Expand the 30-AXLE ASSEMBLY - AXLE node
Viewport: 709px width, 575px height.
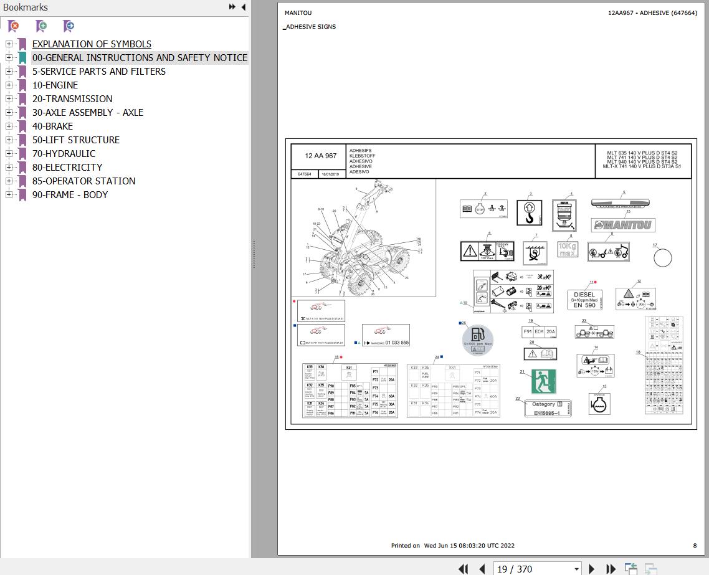click(9, 112)
